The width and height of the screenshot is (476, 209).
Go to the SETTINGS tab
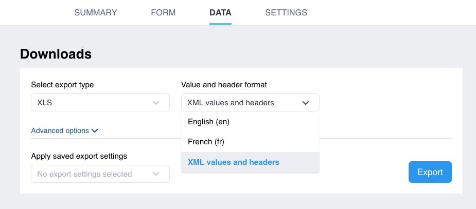coord(286,12)
